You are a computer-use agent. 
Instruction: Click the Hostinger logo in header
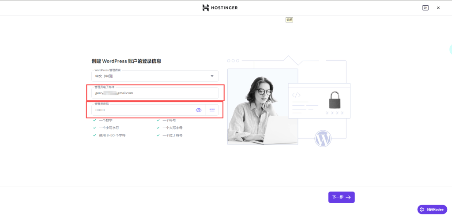[x=220, y=8]
